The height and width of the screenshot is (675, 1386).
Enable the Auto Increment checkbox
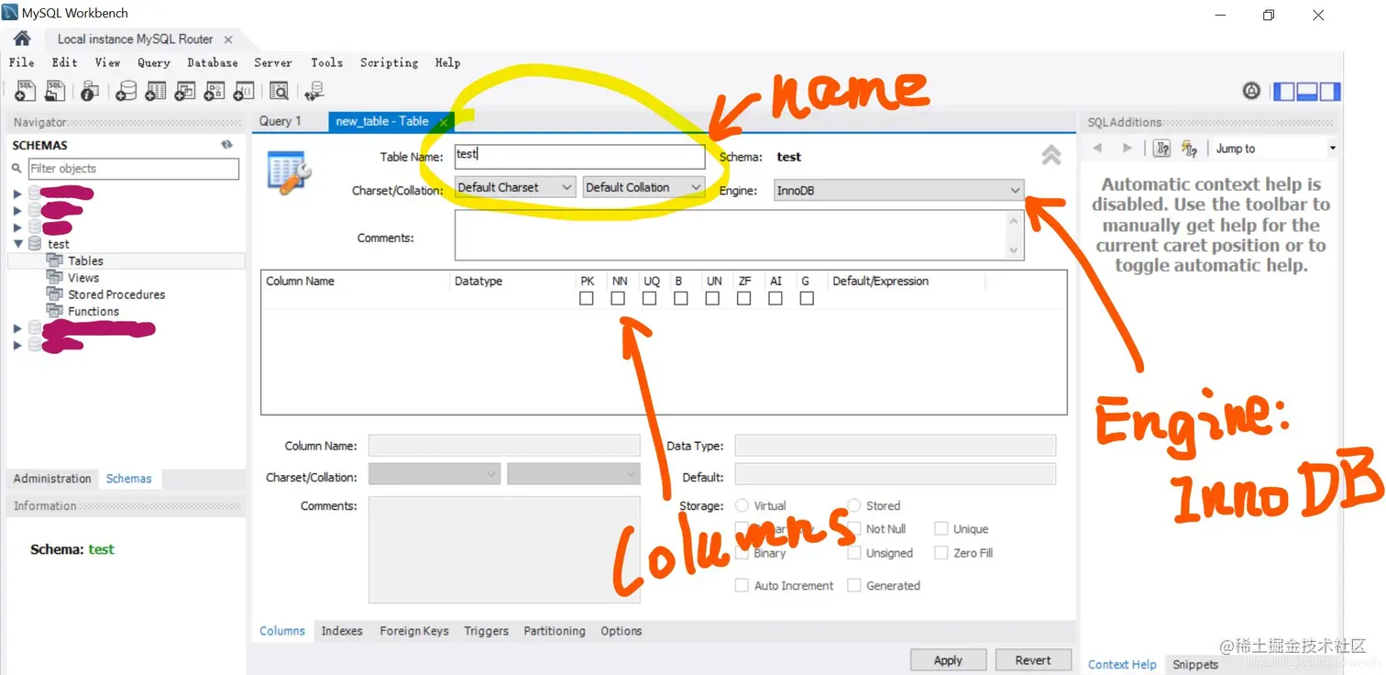(x=742, y=585)
